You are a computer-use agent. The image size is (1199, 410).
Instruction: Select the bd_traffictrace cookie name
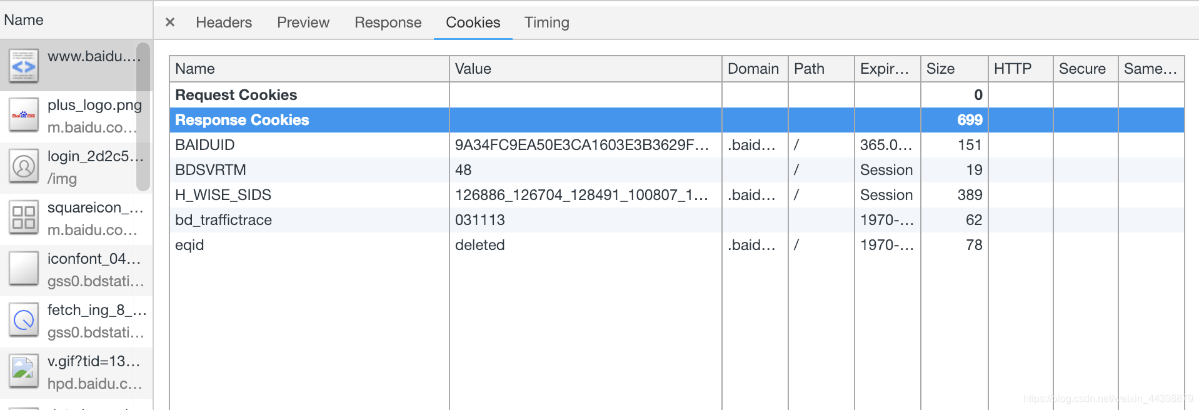[x=224, y=220]
